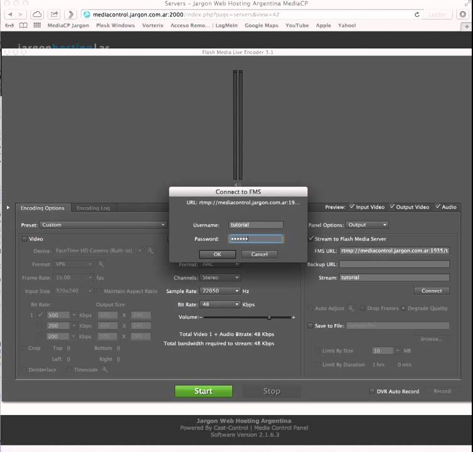Open the Reading List glasses icon
The height and width of the screenshot is (452, 473).
(x=9, y=26)
